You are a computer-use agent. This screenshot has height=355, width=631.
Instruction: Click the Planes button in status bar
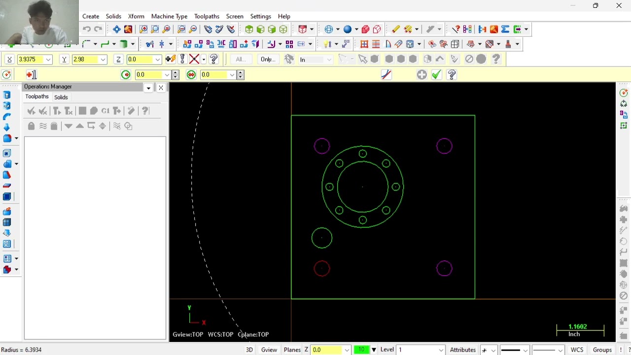pyautogui.click(x=292, y=350)
